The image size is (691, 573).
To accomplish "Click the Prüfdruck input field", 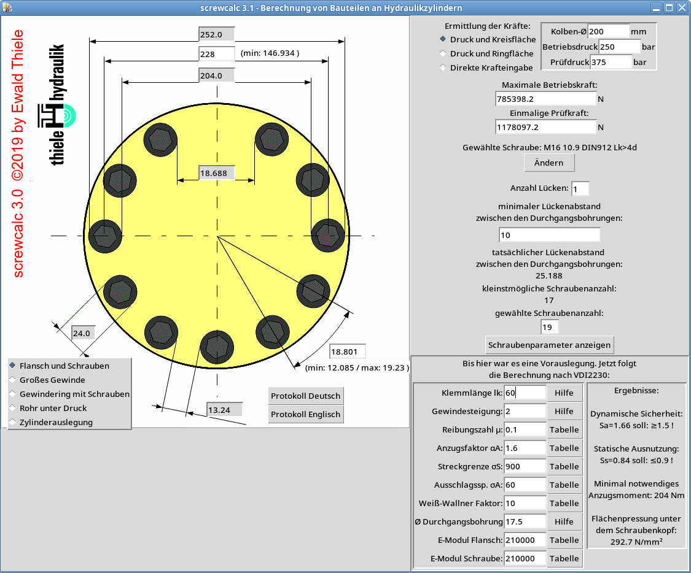I will [611, 62].
